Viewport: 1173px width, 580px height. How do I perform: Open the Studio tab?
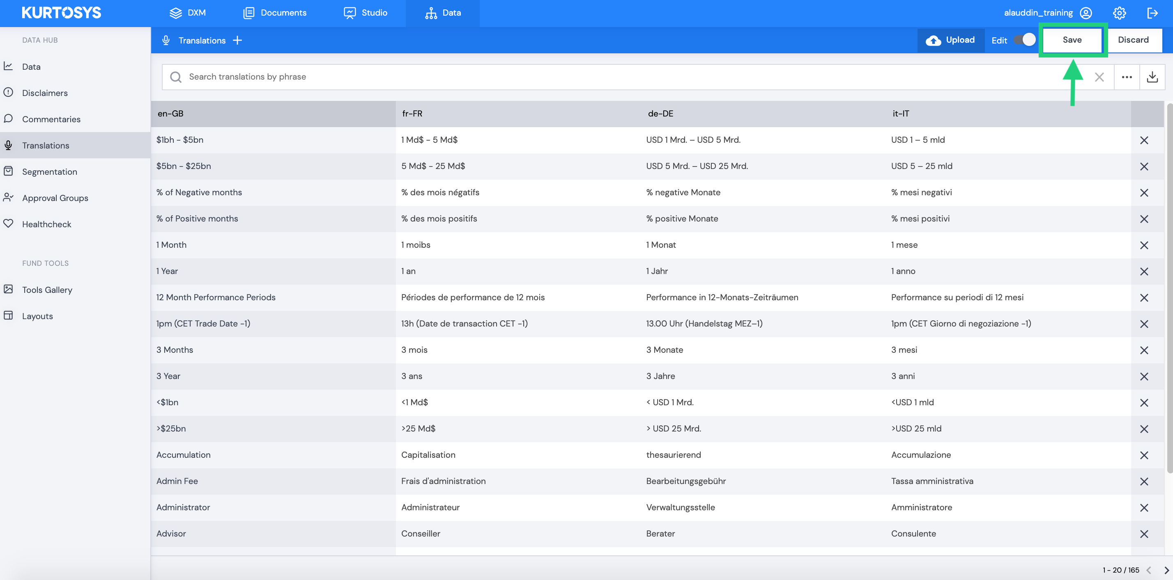[366, 13]
